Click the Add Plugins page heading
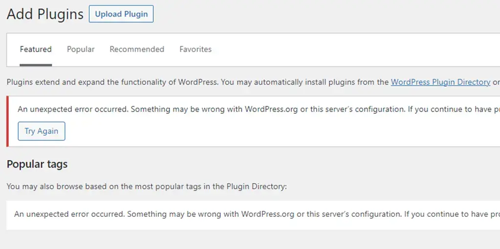Image resolution: width=500 pixels, height=249 pixels. (45, 14)
